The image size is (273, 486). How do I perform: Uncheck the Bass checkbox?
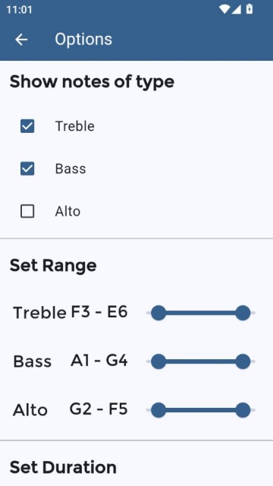27,169
